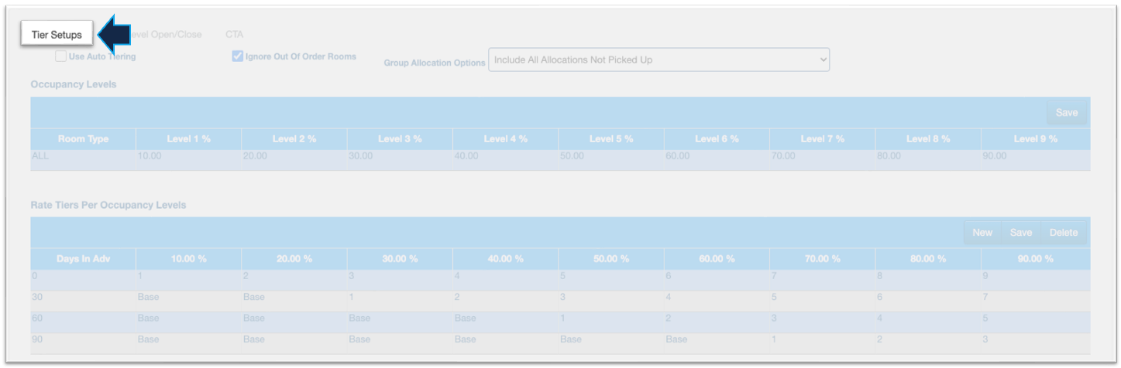This screenshot has height=368, width=1121.
Task: Click the 50.00 % column header
Action: pyautogui.click(x=610, y=259)
